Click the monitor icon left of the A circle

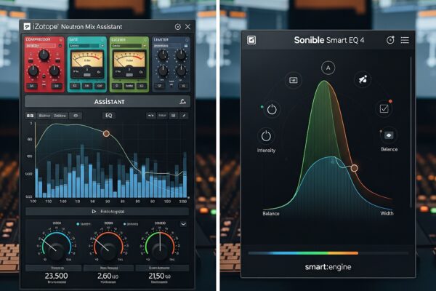click(x=294, y=80)
